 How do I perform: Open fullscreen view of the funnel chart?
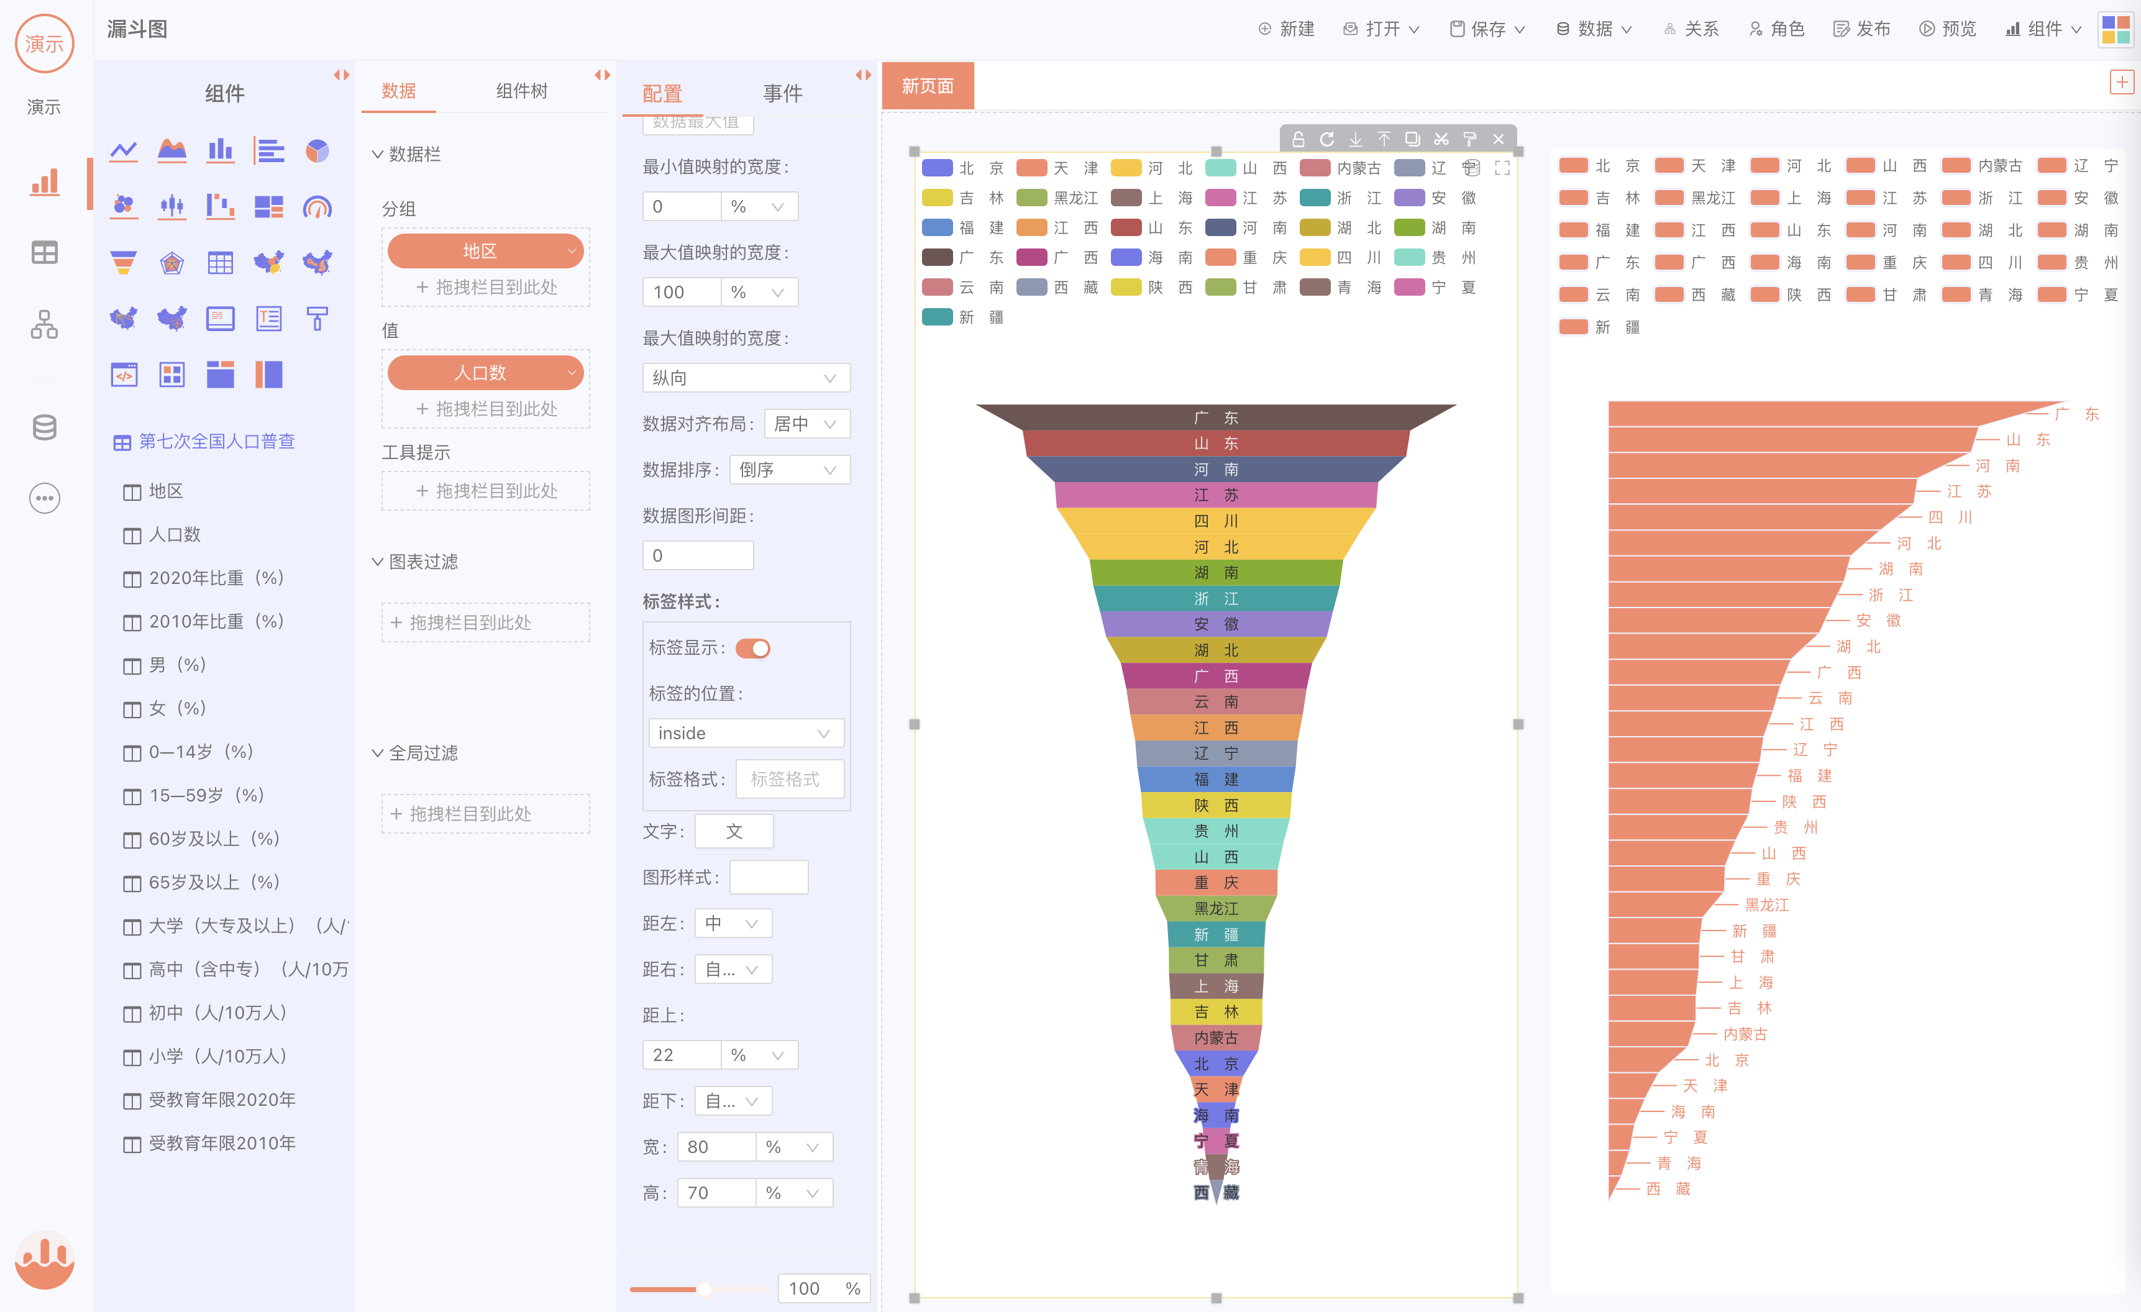[x=1502, y=168]
